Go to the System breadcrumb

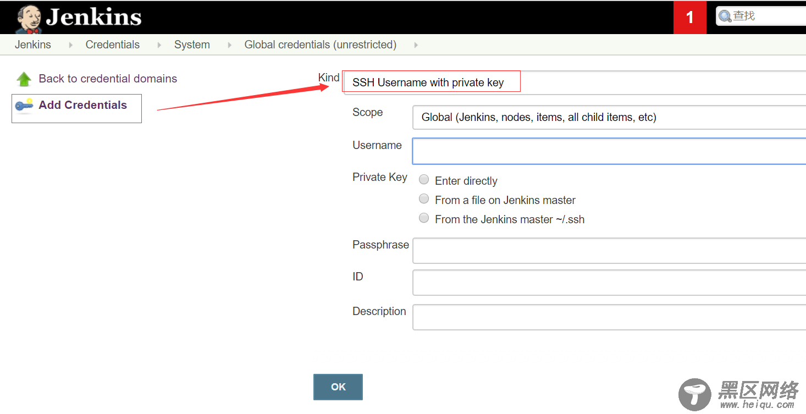click(x=192, y=45)
